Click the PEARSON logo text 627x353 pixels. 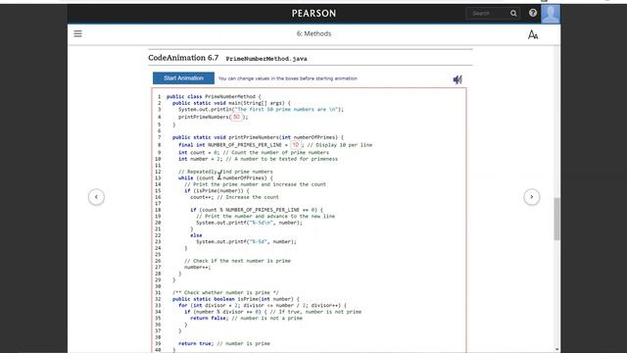[x=313, y=14]
